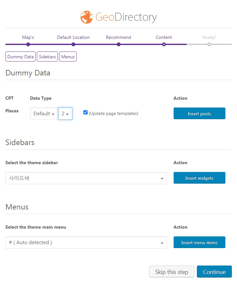Click the Content step progress dot

click(x=164, y=44)
